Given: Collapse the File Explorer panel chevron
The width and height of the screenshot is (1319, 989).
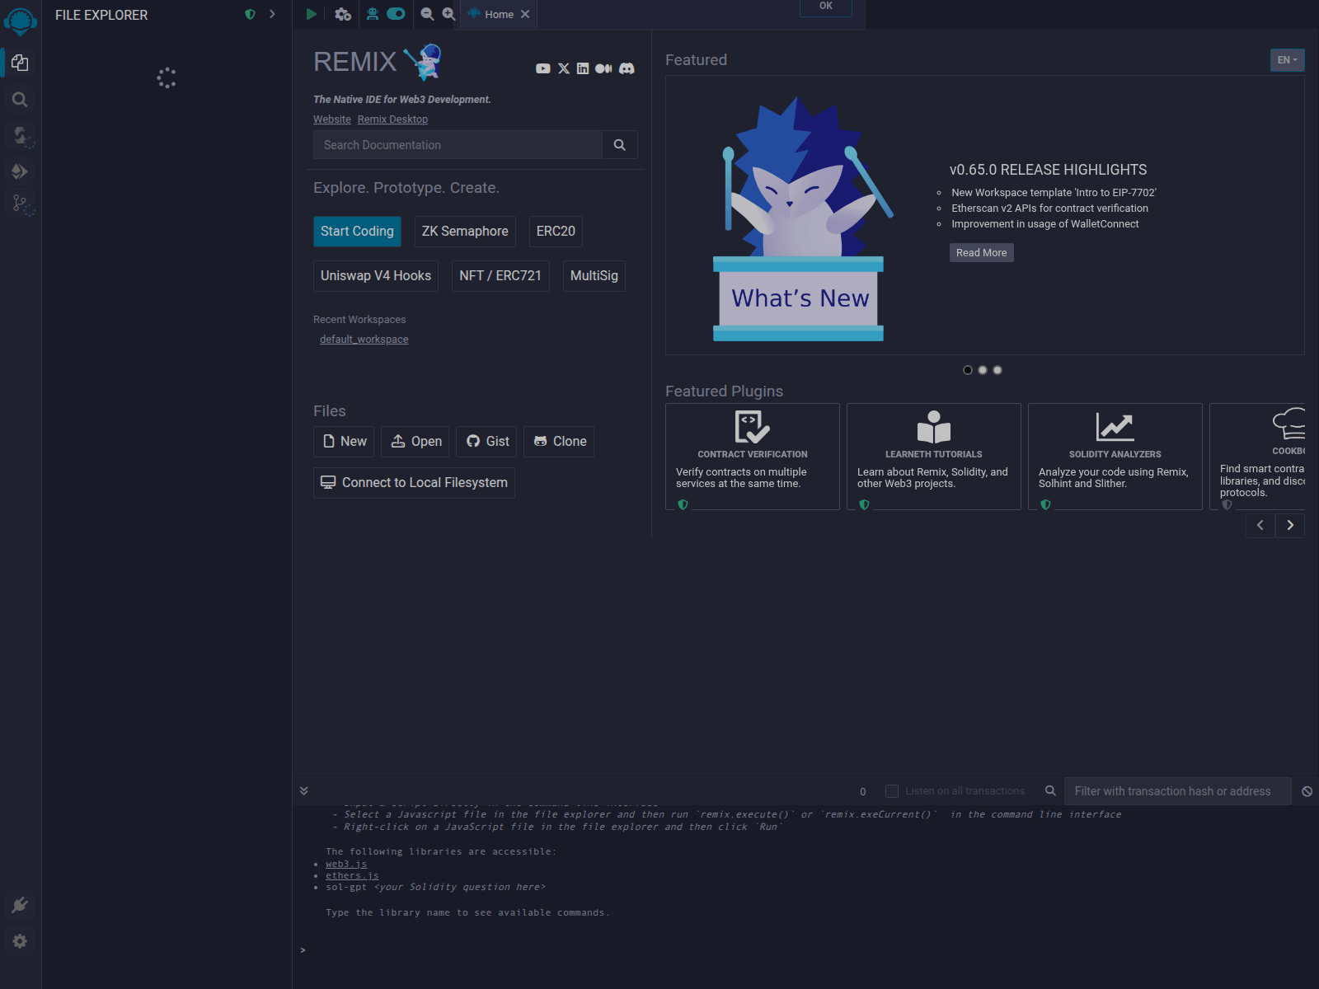Looking at the screenshot, I should click(272, 14).
